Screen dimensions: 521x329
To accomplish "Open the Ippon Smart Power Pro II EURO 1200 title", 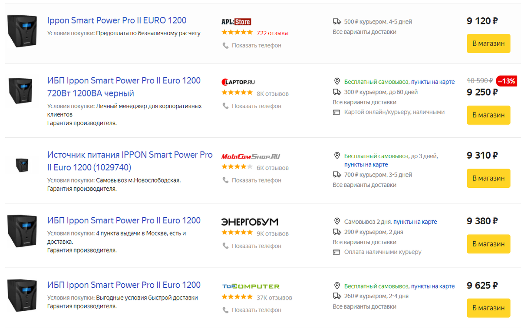I will [x=117, y=20].
